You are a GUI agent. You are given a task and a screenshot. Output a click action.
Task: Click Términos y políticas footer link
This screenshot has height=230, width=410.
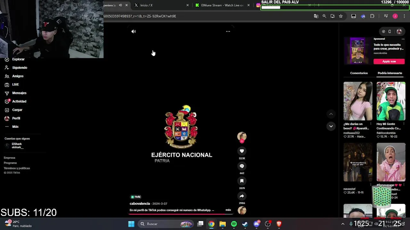click(x=17, y=168)
